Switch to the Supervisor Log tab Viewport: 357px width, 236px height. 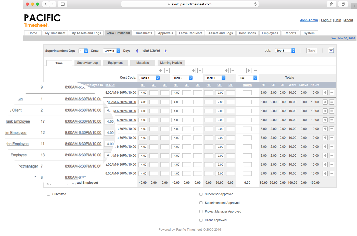pyautogui.click(x=87, y=63)
